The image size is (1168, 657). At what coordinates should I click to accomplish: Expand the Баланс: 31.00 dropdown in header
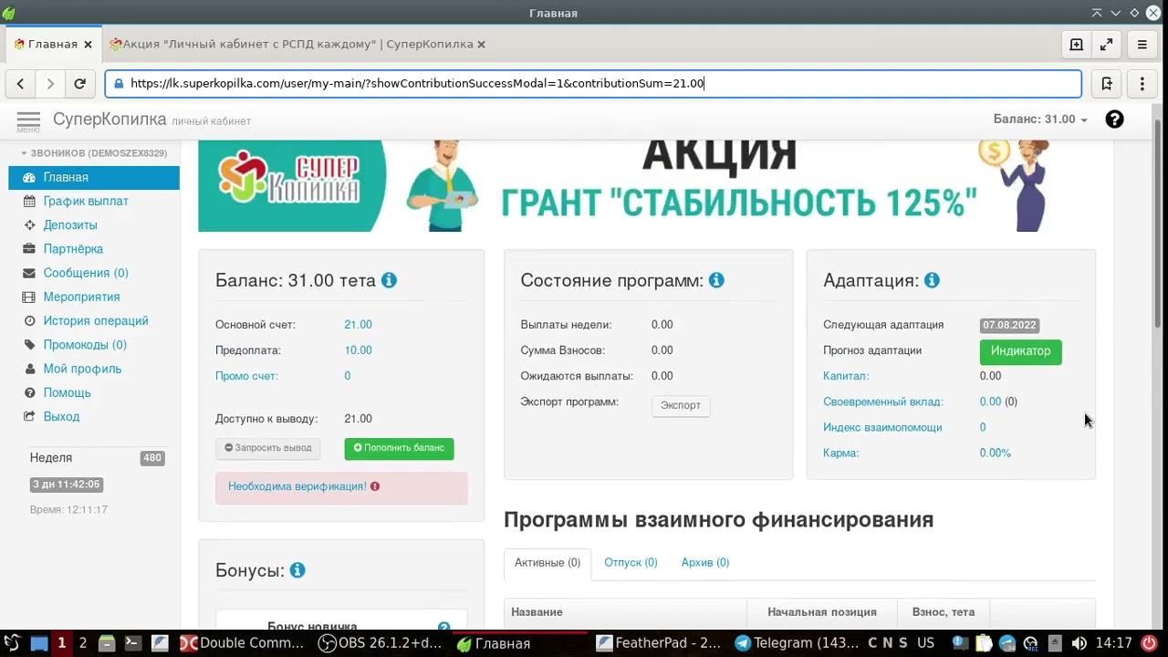pos(1040,120)
